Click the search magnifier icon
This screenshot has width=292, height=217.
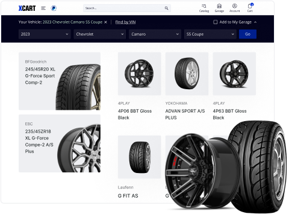(166, 8)
